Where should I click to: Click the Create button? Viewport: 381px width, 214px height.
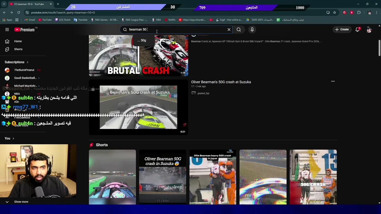pyautogui.click(x=342, y=29)
